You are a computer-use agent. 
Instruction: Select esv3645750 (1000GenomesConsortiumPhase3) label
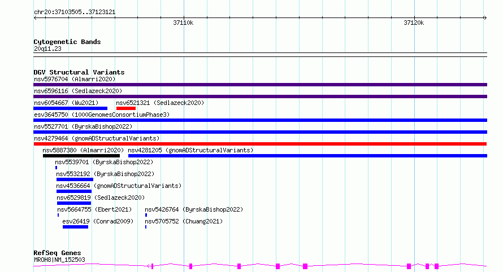[102, 115]
